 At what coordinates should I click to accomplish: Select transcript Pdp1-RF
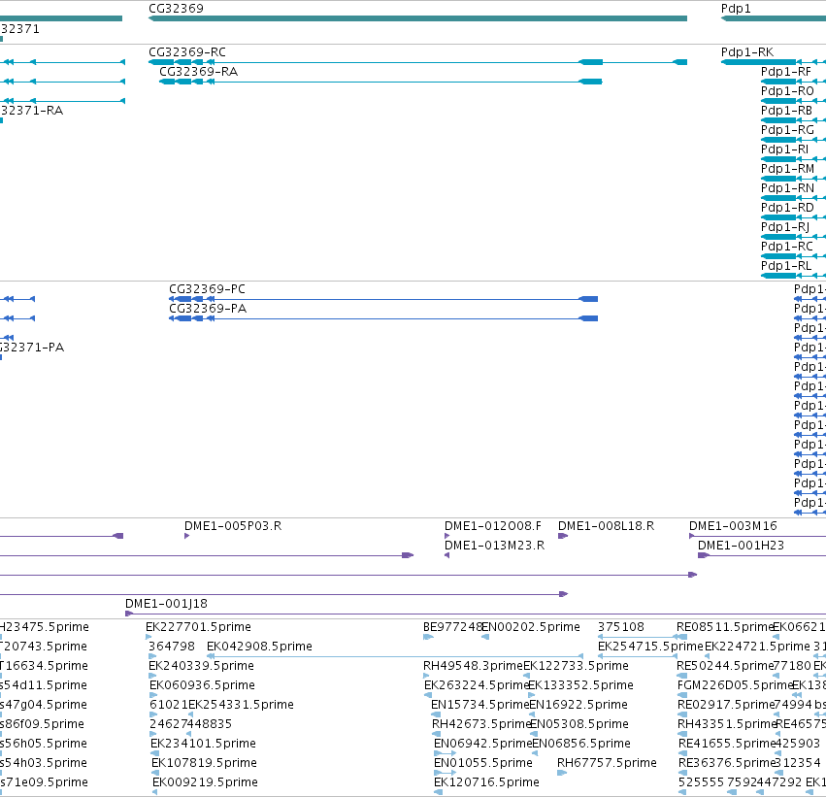(786, 72)
